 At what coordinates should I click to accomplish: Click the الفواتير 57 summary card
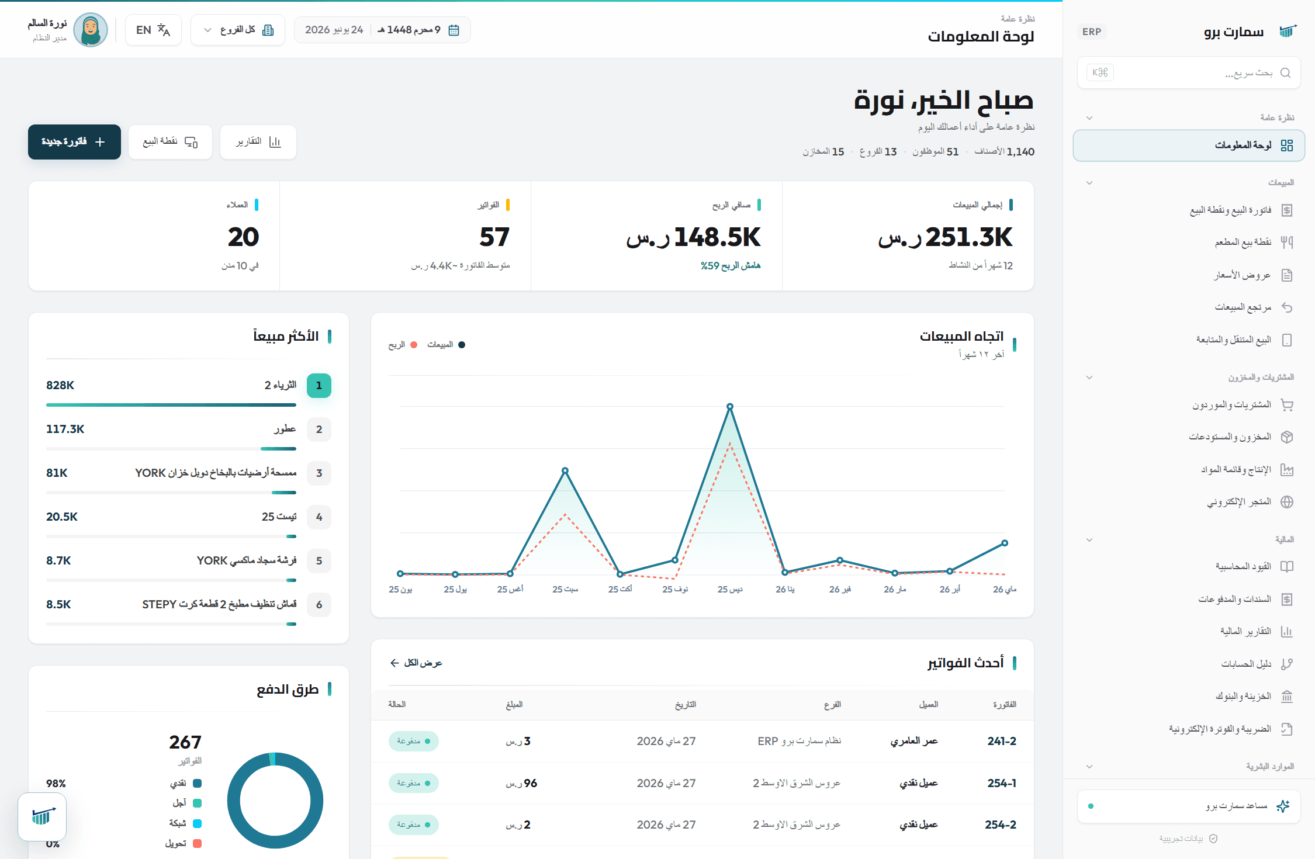tap(406, 235)
